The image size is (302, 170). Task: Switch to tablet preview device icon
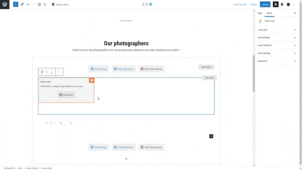pyautogui.click(x=147, y=4)
